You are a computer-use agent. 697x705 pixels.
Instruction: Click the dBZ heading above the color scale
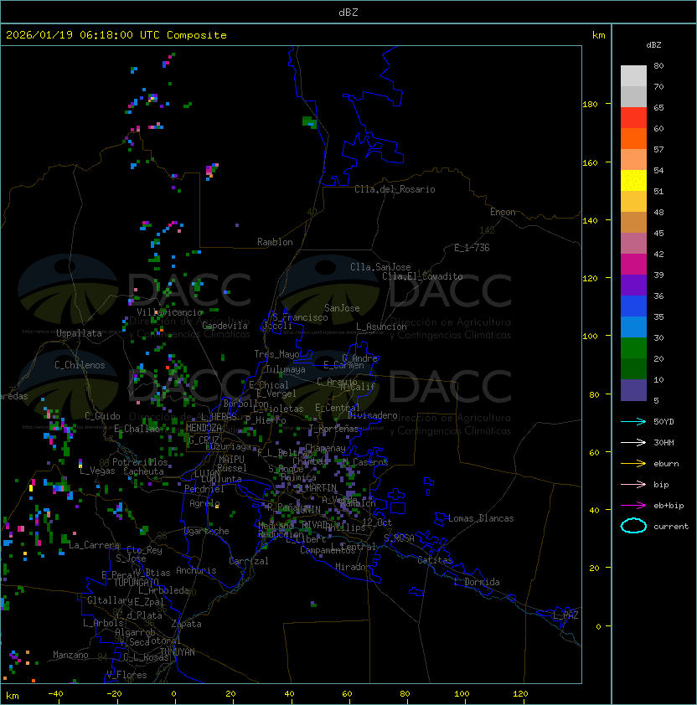pos(653,45)
